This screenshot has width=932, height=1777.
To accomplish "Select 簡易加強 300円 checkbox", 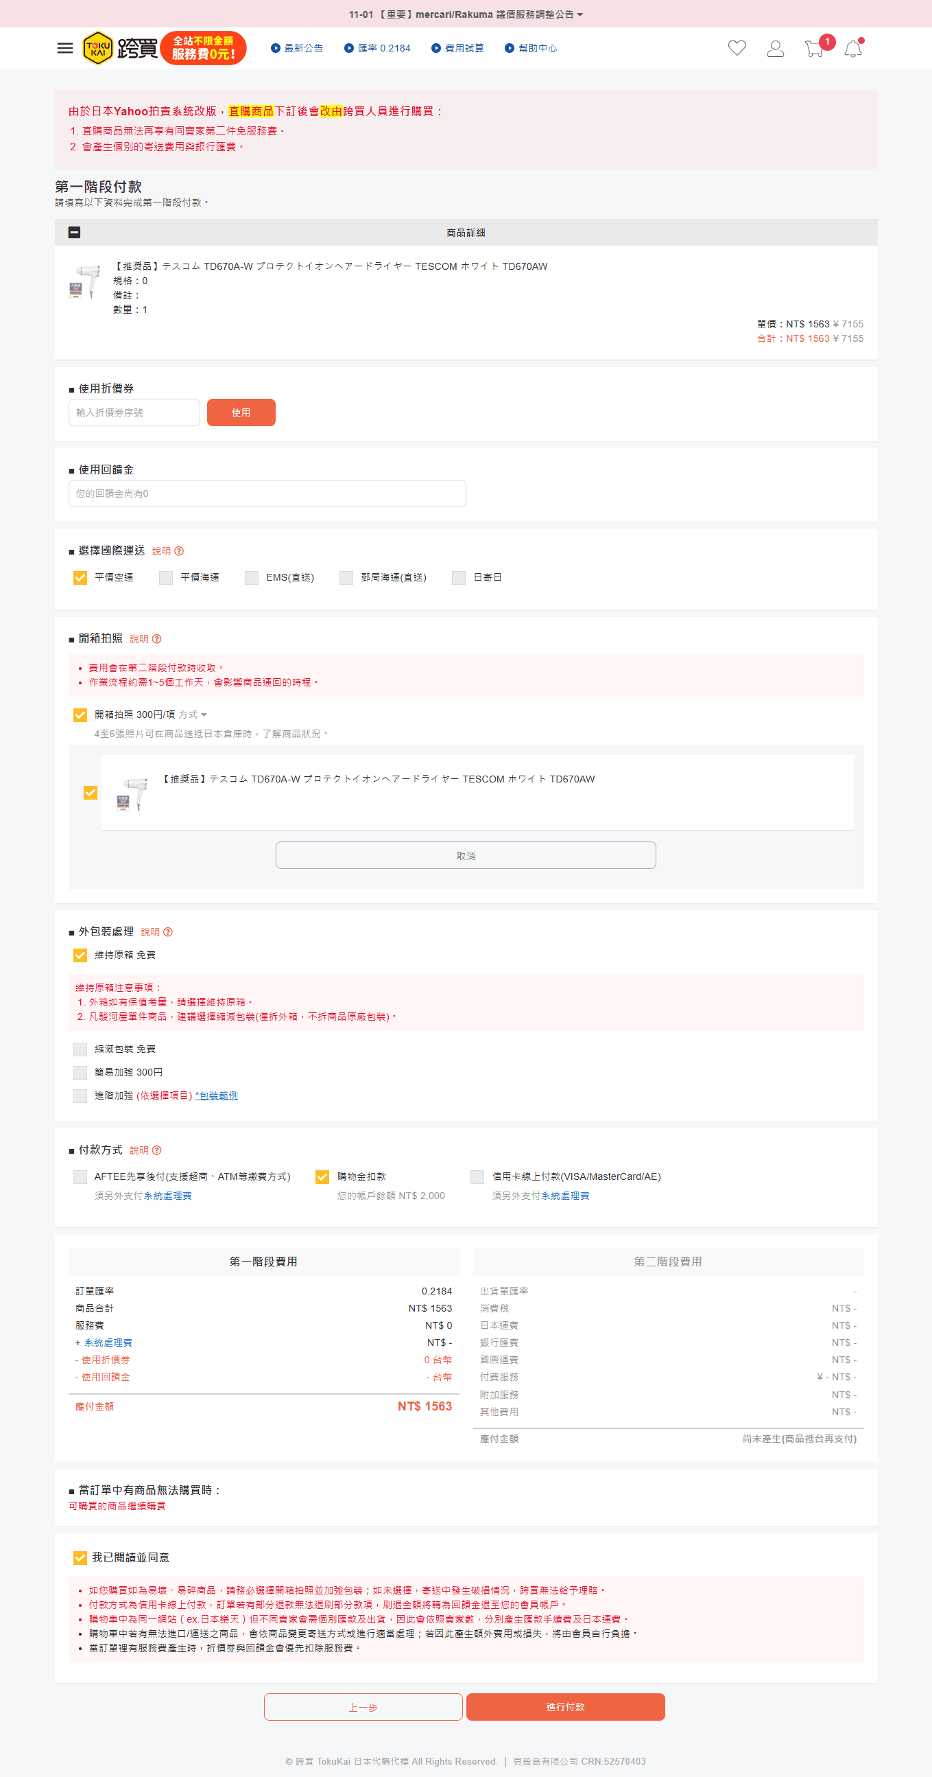I will [80, 1072].
